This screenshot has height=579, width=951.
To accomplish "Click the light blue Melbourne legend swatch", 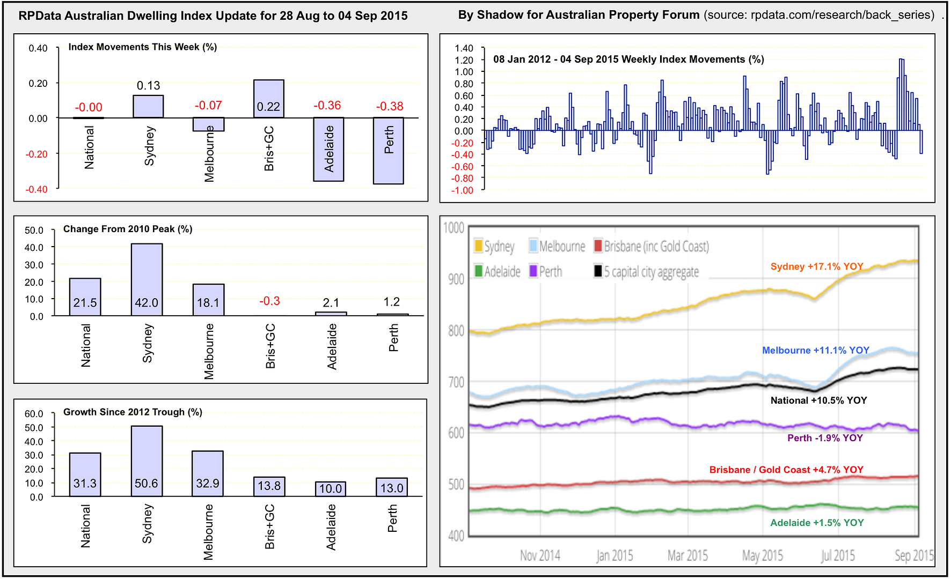I will (533, 246).
